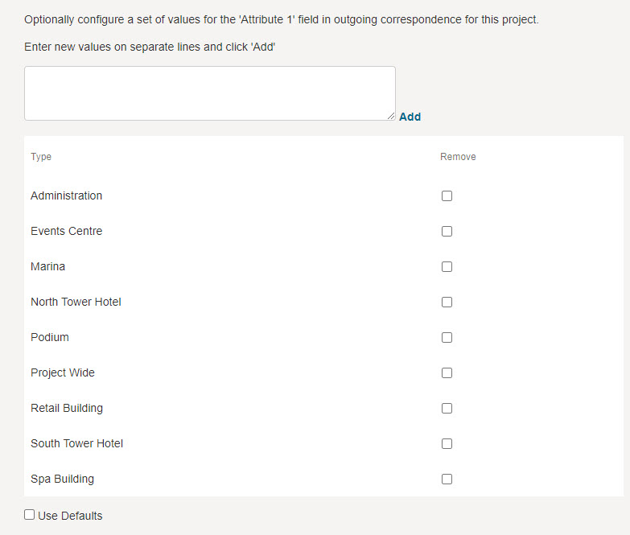
Task: Click the Spa Building row text
Action: pyautogui.click(x=62, y=479)
